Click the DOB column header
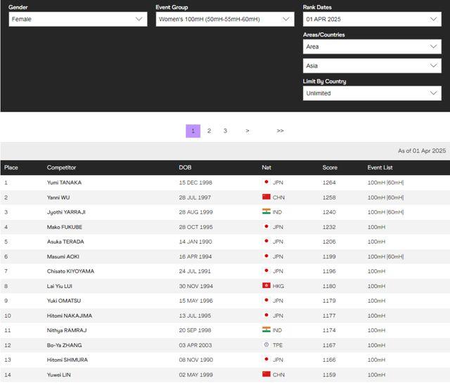 (x=185, y=167)
